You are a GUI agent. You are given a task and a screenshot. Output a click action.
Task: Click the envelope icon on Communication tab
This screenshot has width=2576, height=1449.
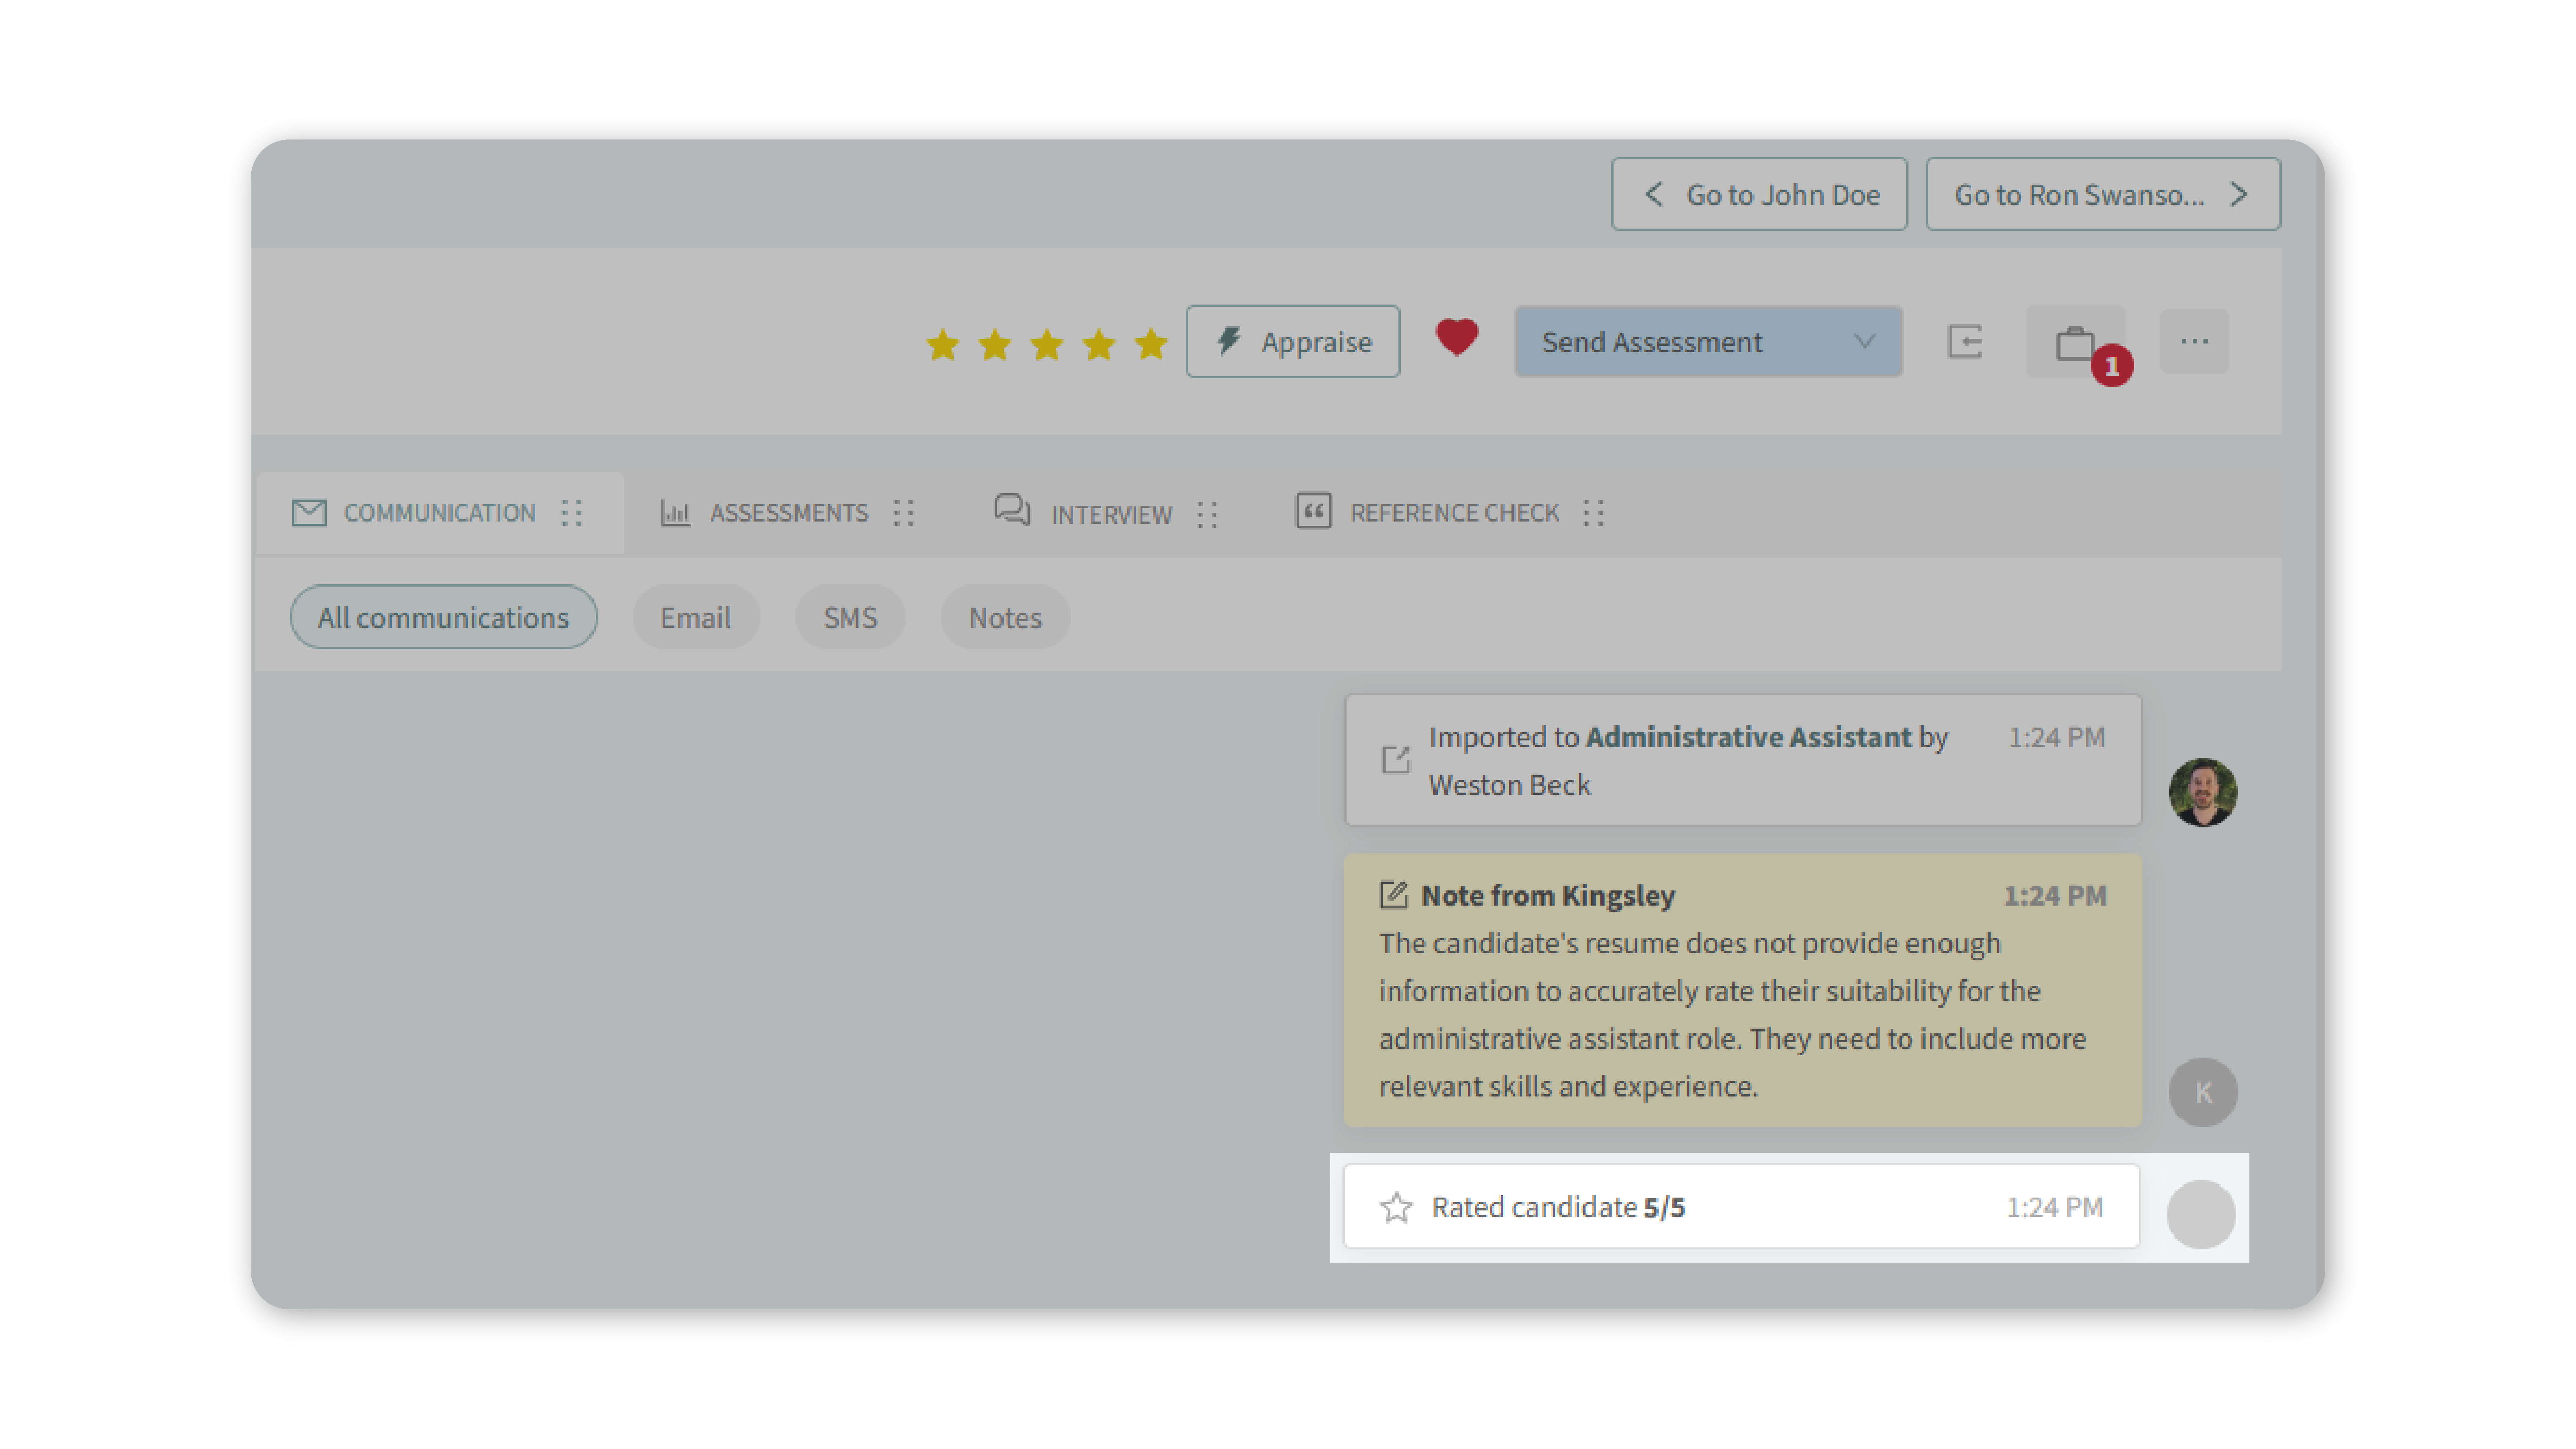tap(309, 513)
